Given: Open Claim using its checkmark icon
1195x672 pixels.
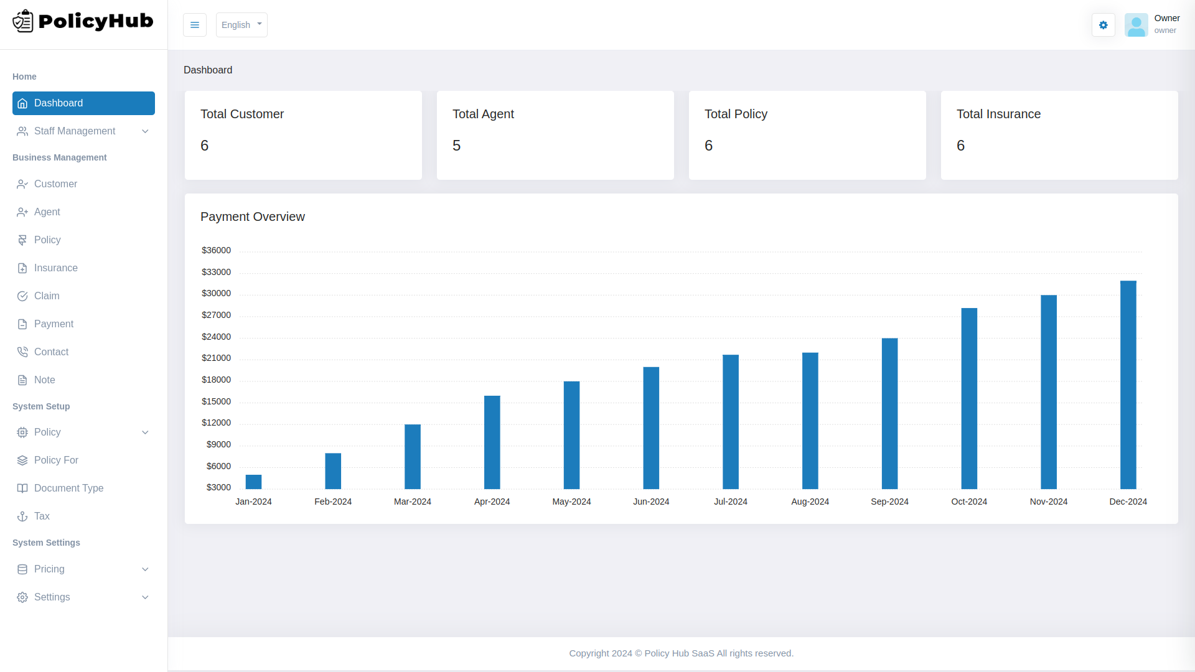Looking at the screenshot, I should tap(22, 296).
